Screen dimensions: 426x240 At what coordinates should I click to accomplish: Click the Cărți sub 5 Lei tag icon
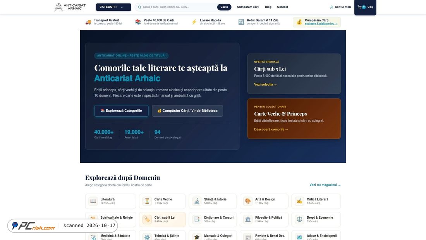(x=147, y=219)
